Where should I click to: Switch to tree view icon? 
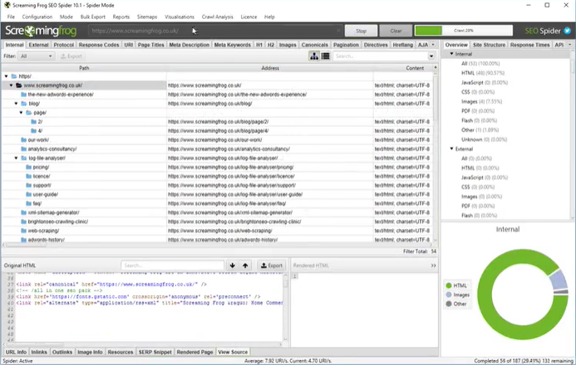[315, 56]
